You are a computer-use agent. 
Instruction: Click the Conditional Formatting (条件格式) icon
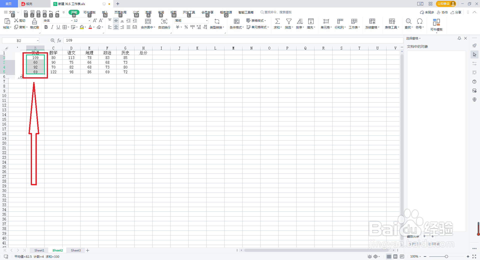point(236,21)
